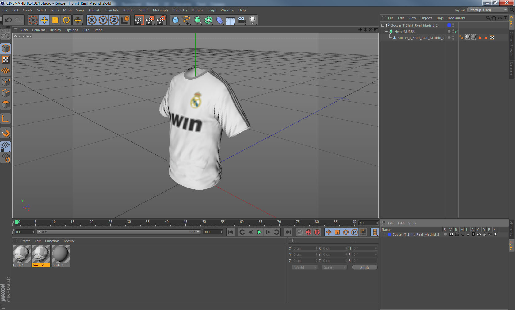Image resolution: width=515 pixels, height=310 pixels.
Task: Open the MoGraph menu
Action: 160,10
